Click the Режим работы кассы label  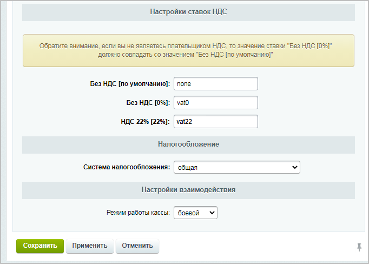[138, 213]
